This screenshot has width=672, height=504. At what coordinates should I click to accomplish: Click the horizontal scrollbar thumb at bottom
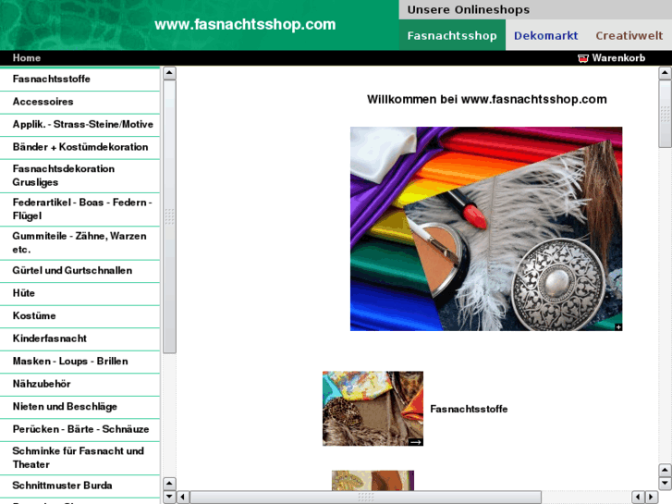point(365,498)
